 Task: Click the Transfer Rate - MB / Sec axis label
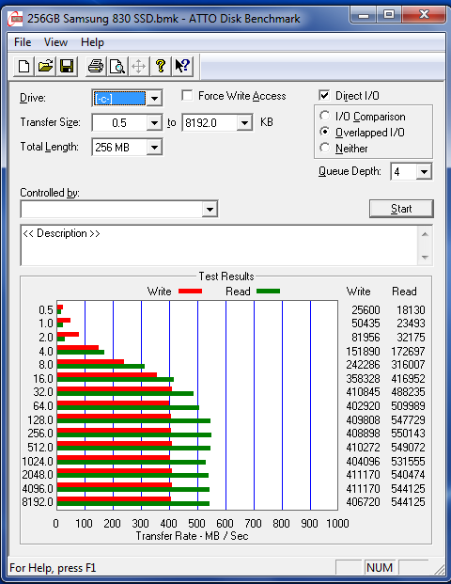(x=192, y=536)
